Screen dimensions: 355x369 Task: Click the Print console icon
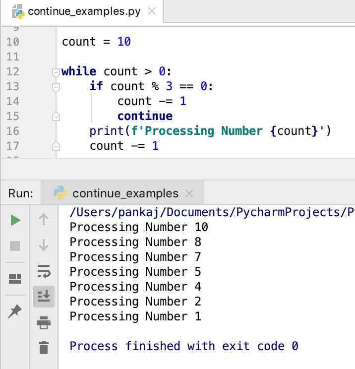(x=44, y=323)
